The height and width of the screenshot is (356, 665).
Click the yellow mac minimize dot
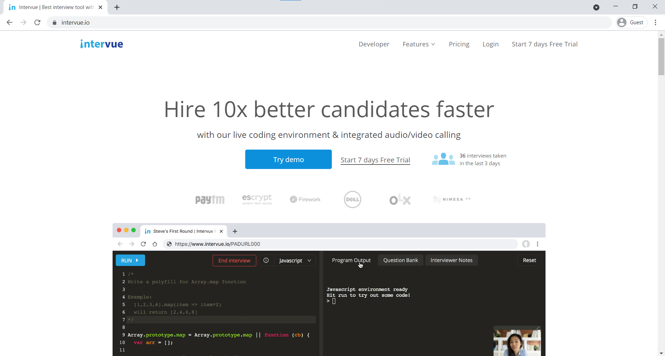click(x=126, y=230)
